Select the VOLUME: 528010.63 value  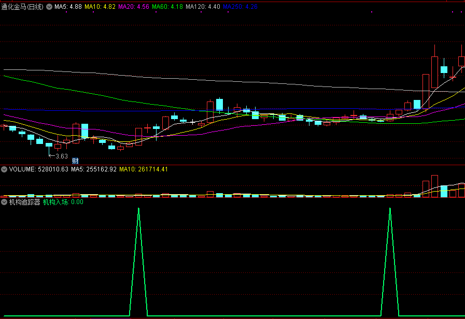pos(38,169)
